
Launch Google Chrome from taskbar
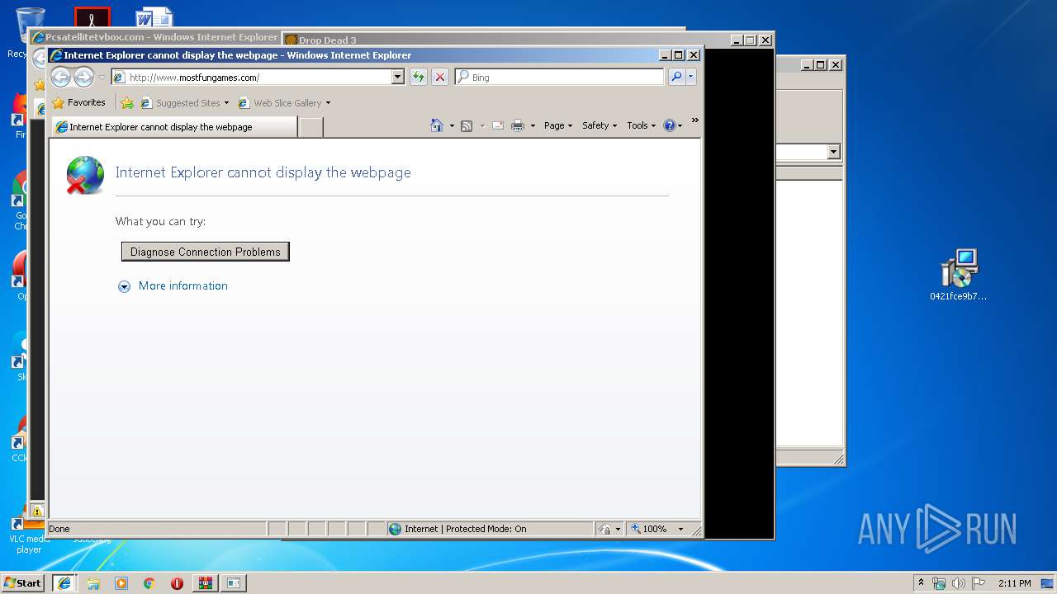click(149, 582)
